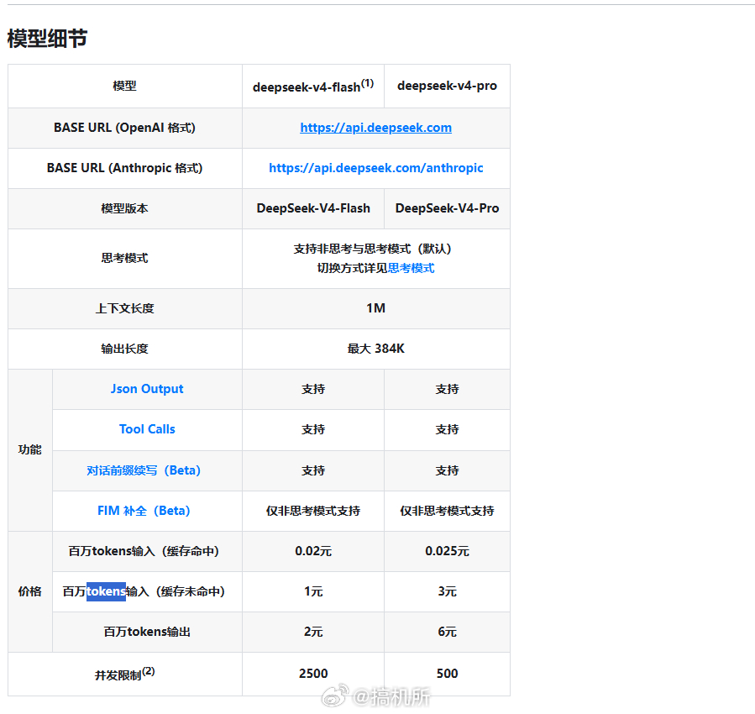Click the BASE URL (OpenAI 格式) cell

click(x=124, y=128)
